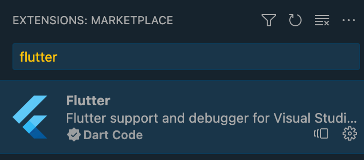Click the status icon left of gear

click(321, 134)
